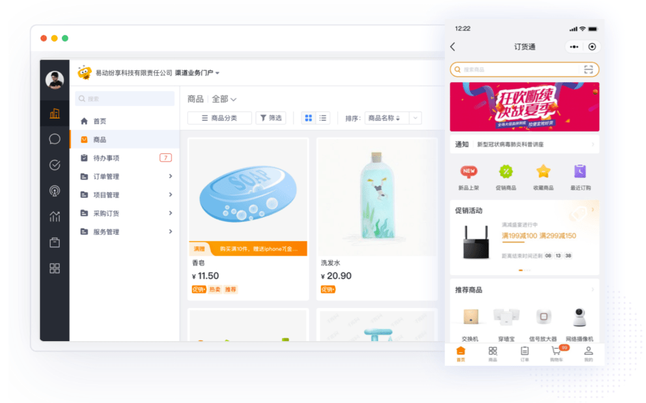Click the orange 满赠 promotion banner on soap
This screenshot has height=403, width=646.
(248, 248)
